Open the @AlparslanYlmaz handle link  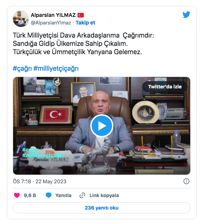point(51,23)
